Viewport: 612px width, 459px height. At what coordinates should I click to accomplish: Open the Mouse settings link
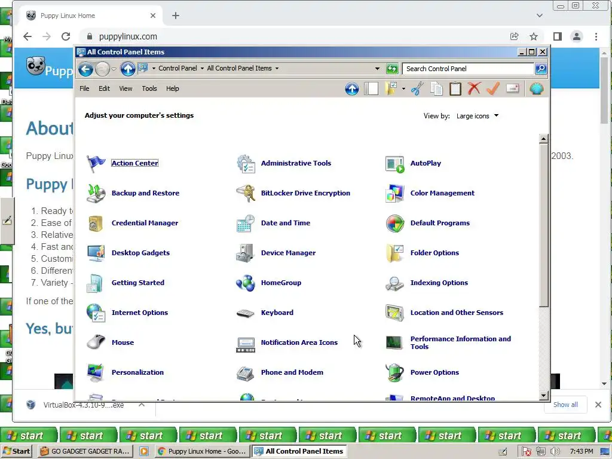tap(123, 342)
